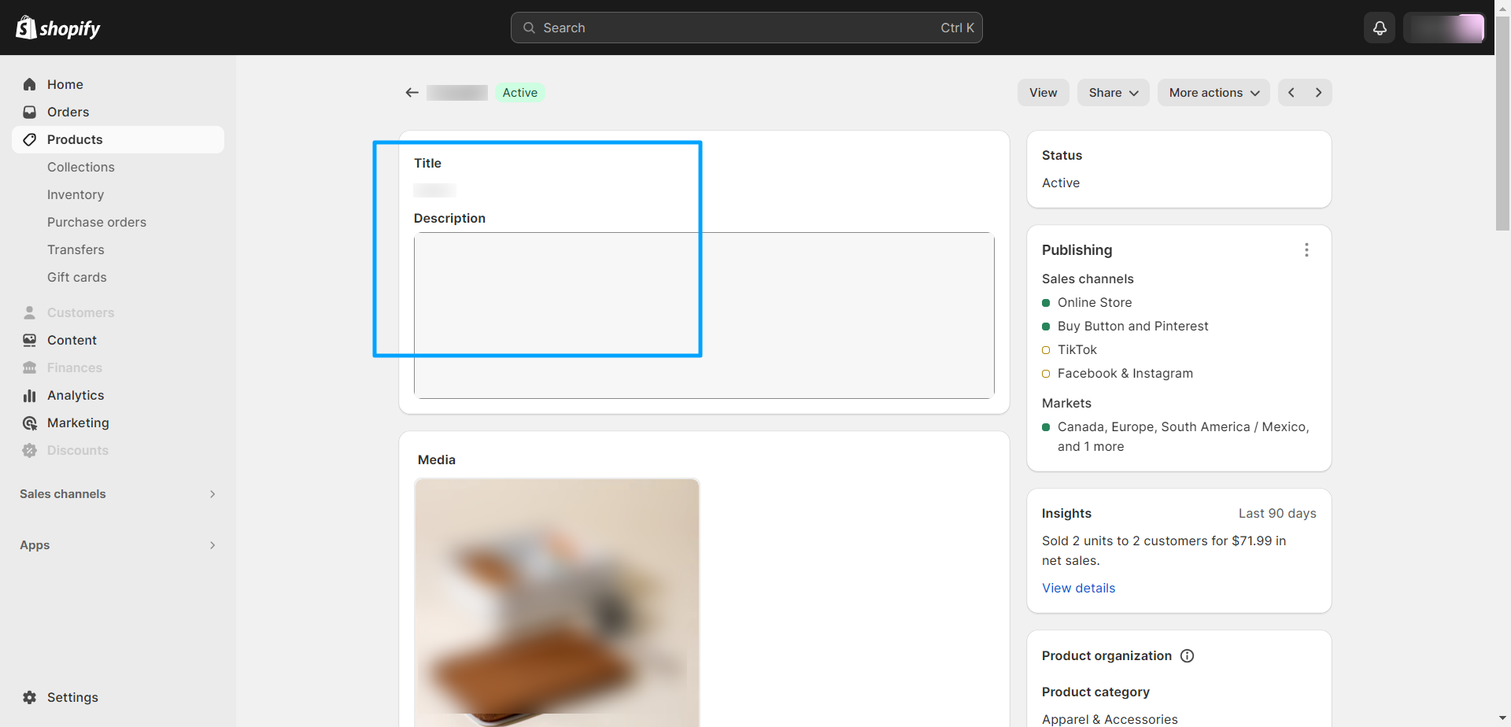This screenshot has height=727, width=1511.
Task: Click the Description text area
Action: pyautogui.click(x=704, y=316)
